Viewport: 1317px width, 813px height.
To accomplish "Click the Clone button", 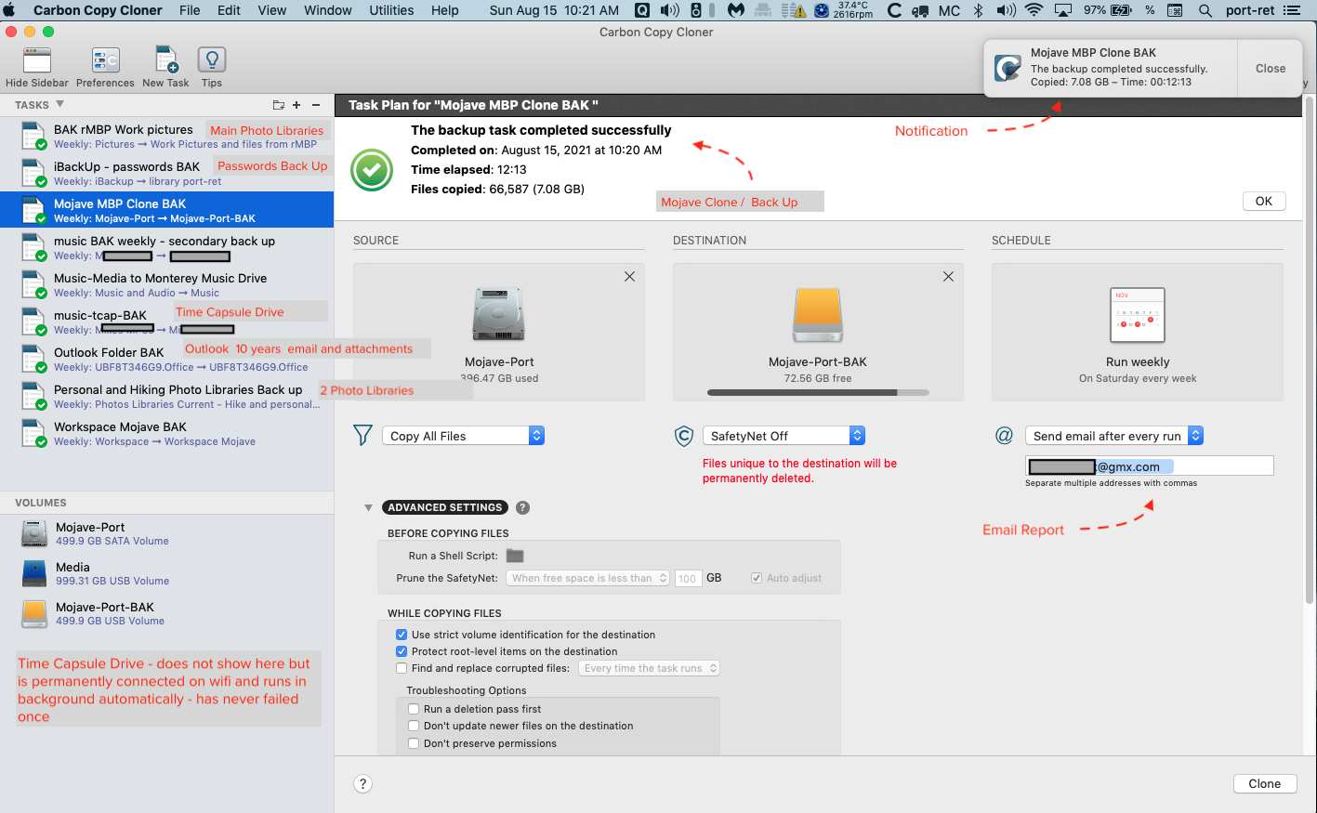I will (1264, 783).
